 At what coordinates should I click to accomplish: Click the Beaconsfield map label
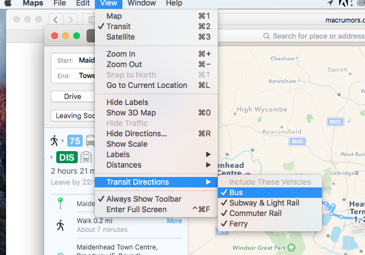pos(282,132)
